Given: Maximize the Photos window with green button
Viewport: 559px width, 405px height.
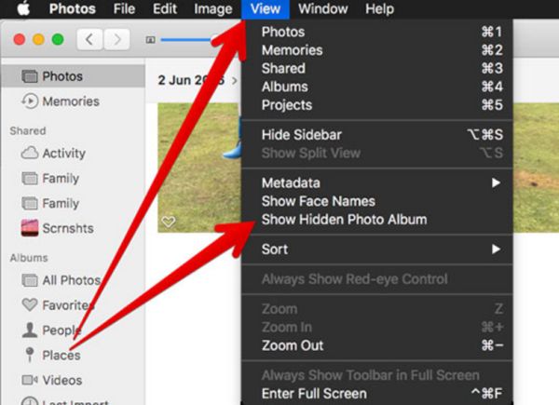Looking at the screenshot, I should [58, 39].
